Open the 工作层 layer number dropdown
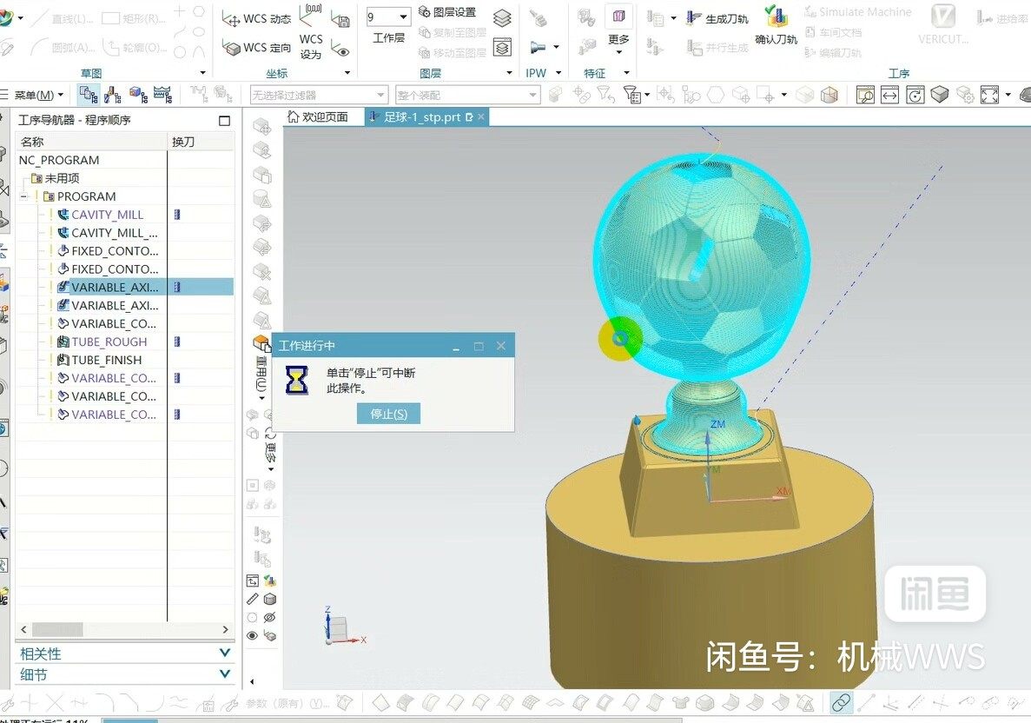The image size is (1031, 723). click(x=405, y=17)
